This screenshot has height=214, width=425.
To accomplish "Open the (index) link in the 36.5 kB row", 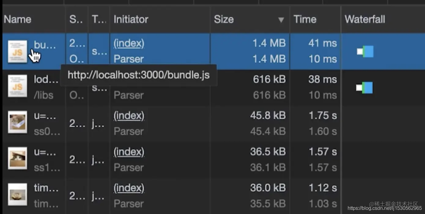I will tap(129, 152).
